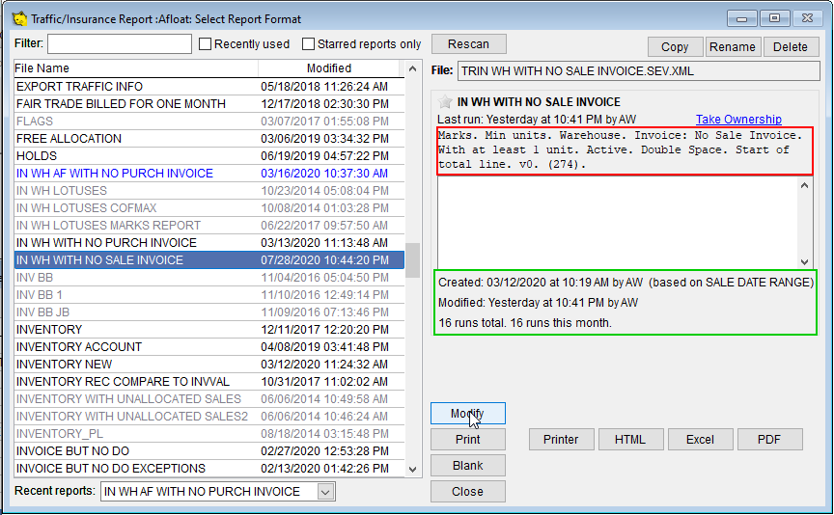This screenshot has width=834, height=515.
Task: Select the INV BB JB row
Action: (209, 312)
